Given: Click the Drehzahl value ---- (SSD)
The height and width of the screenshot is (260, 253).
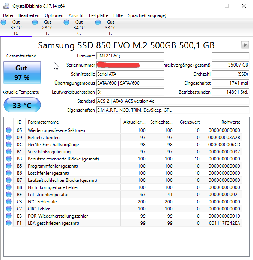Looking at the screenshot, I should [230, 74].
